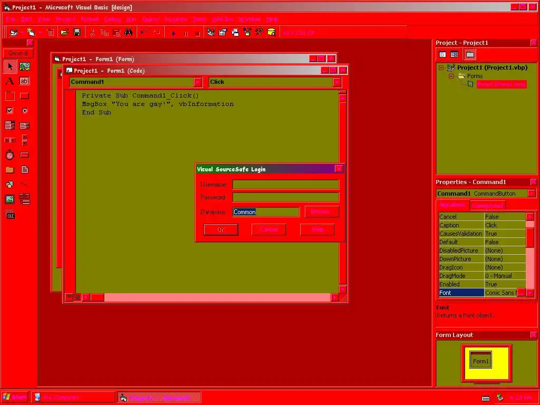Select the Label control (letter A)
Screen dimensions: 540x405
(10, 81)
